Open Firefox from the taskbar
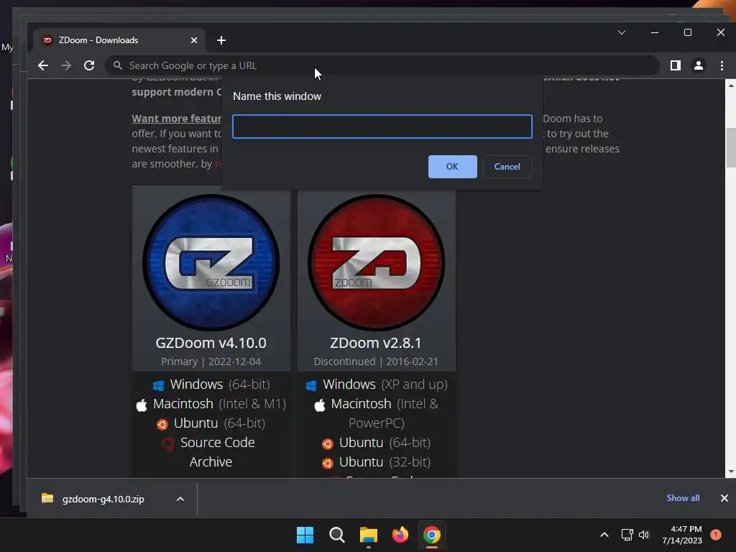 point(400,535)
